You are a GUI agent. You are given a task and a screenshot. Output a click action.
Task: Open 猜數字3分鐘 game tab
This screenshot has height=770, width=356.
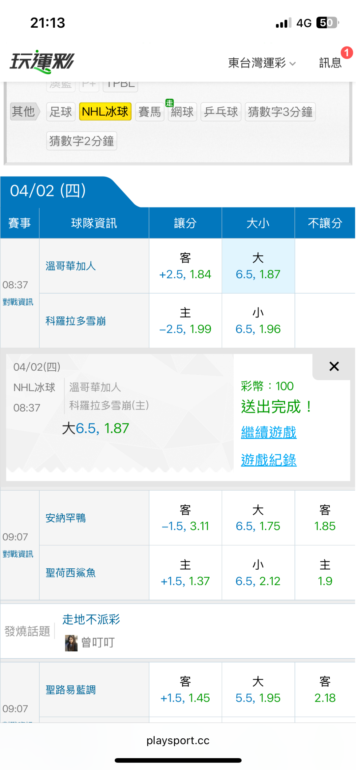(280, 112)
